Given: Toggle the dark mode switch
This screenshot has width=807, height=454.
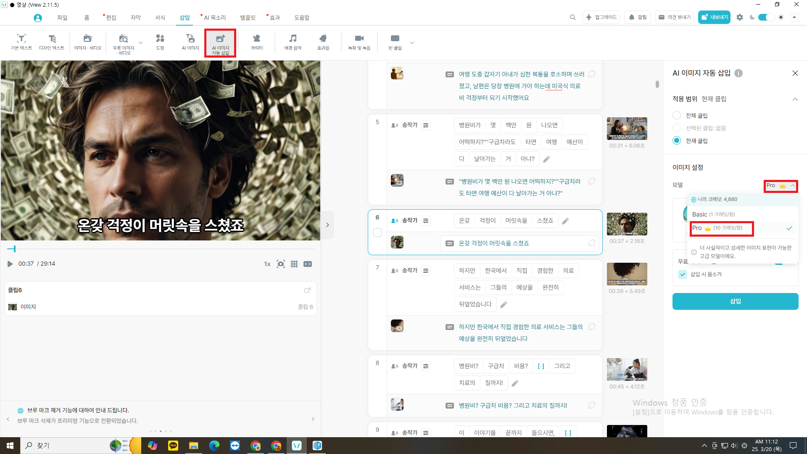Looking at the screenshot, I should coord(766,17).
